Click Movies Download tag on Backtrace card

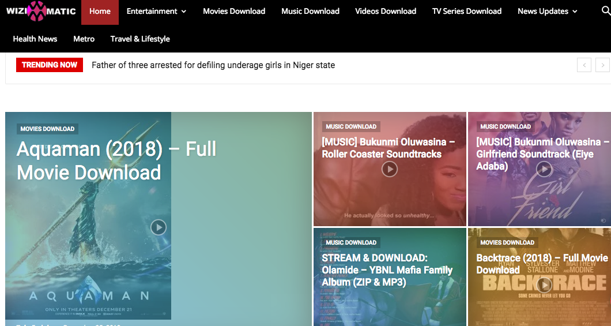pos(507,242)
